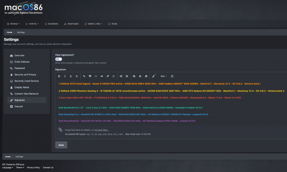
Task: Open the Activity menu
Action: (x=32, y=24)
